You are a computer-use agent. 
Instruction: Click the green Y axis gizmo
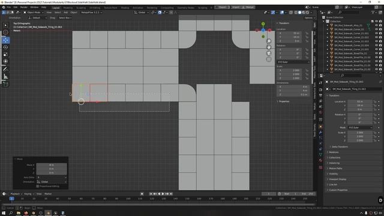[263, 24]
